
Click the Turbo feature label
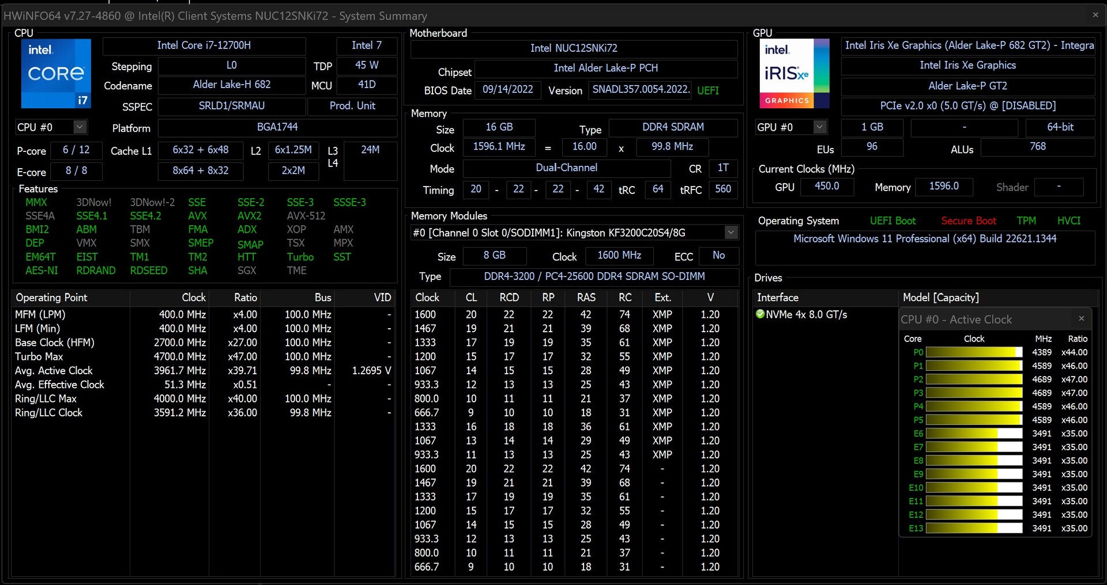(300, 257)
